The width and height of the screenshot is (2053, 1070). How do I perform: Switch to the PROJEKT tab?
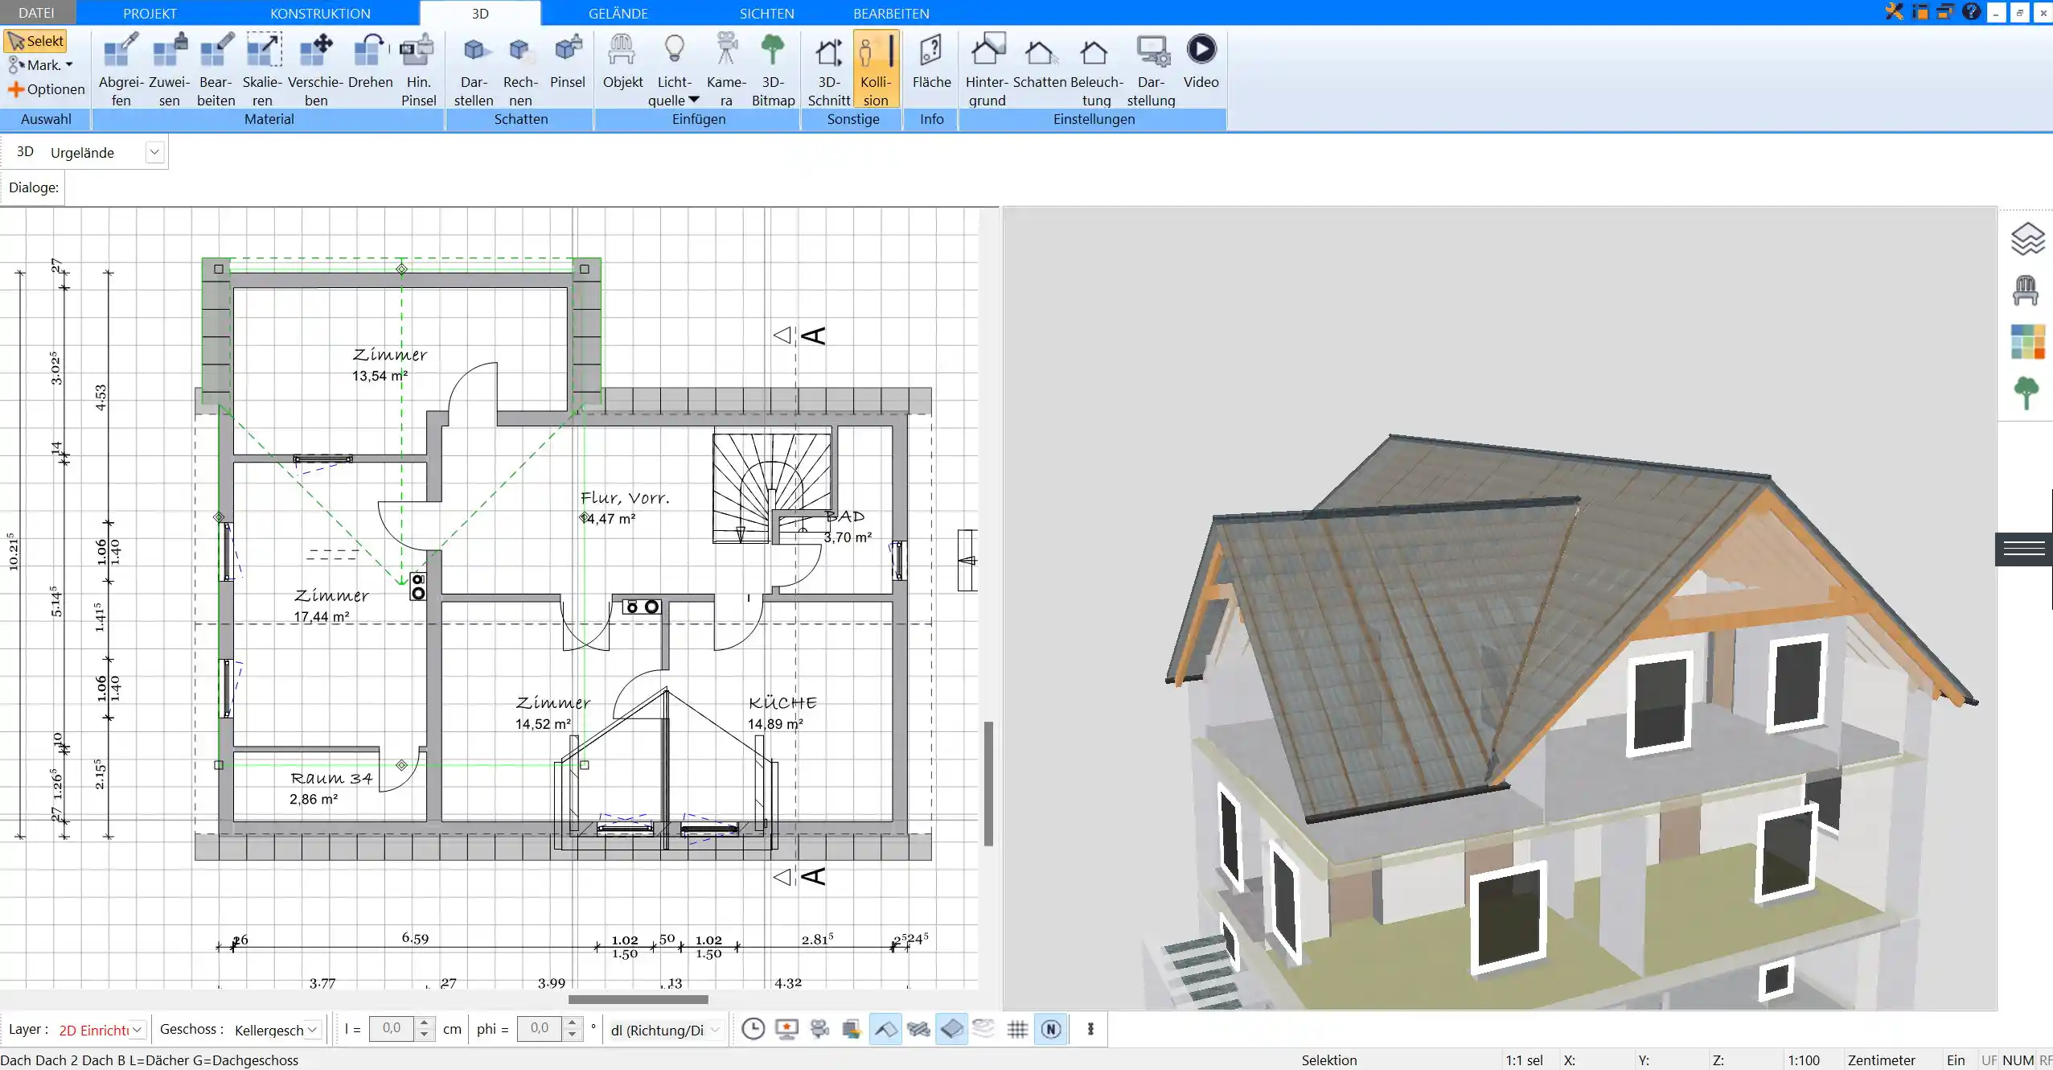click(x=150, y=13)
